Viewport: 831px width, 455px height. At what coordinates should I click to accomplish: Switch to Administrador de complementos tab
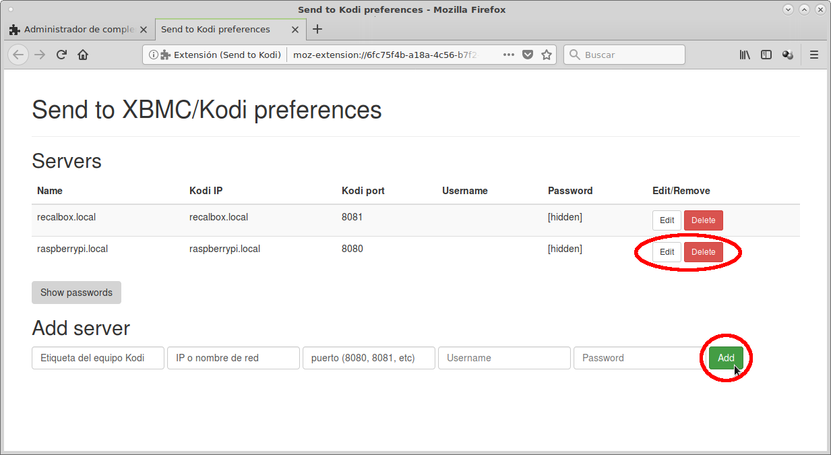point(73,30)
